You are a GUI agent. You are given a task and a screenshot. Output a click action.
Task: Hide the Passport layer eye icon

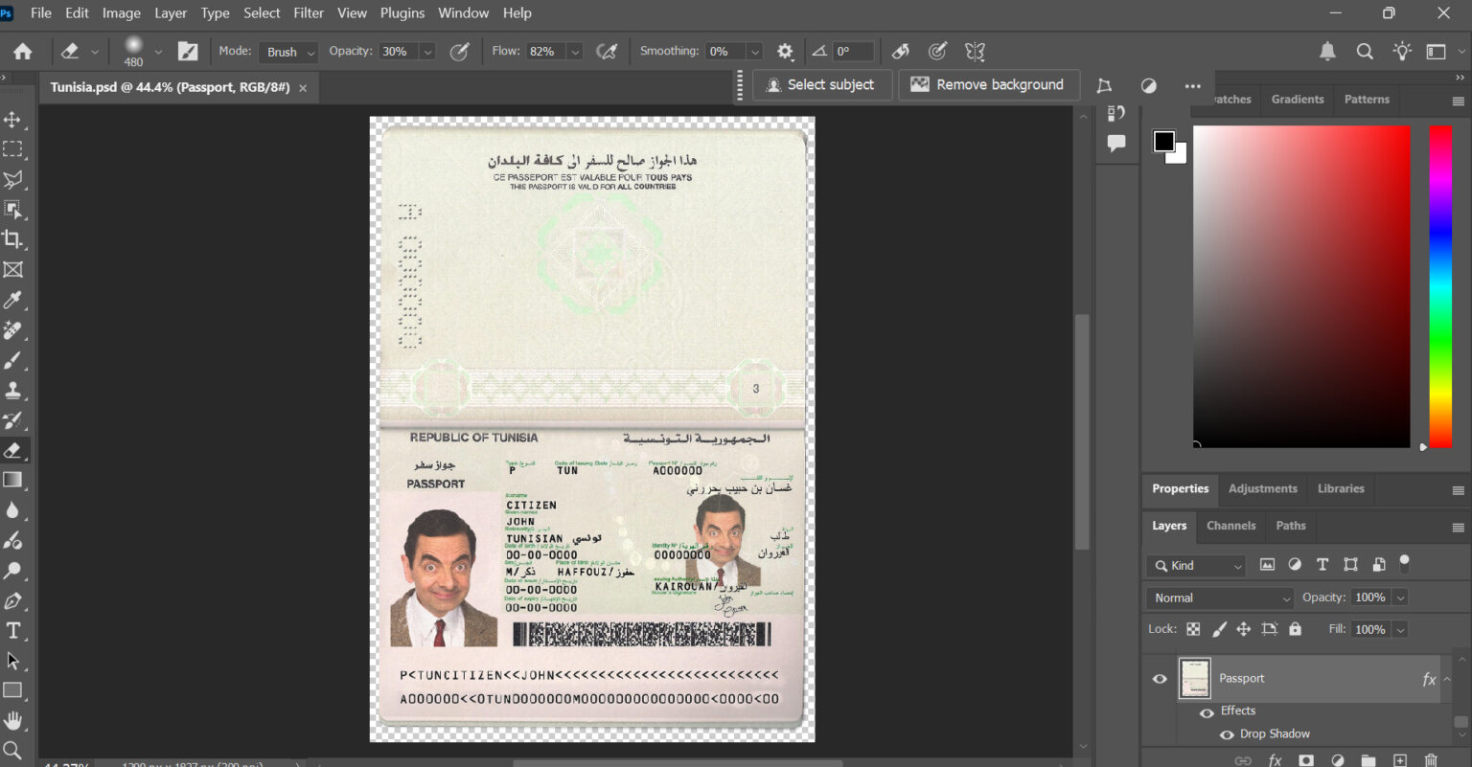tap(1160, 679)
